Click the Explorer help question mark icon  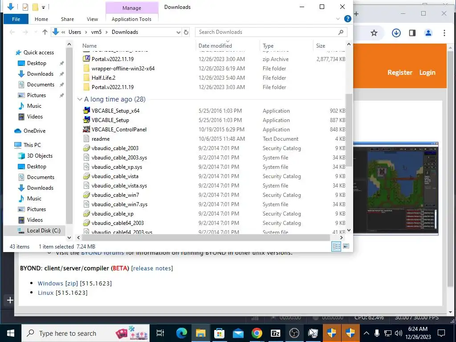(347, 19)
